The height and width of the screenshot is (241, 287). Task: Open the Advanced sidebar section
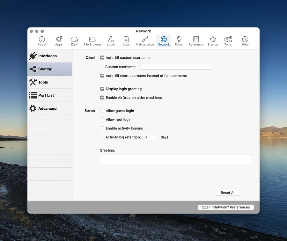click(x=50, y=108)
